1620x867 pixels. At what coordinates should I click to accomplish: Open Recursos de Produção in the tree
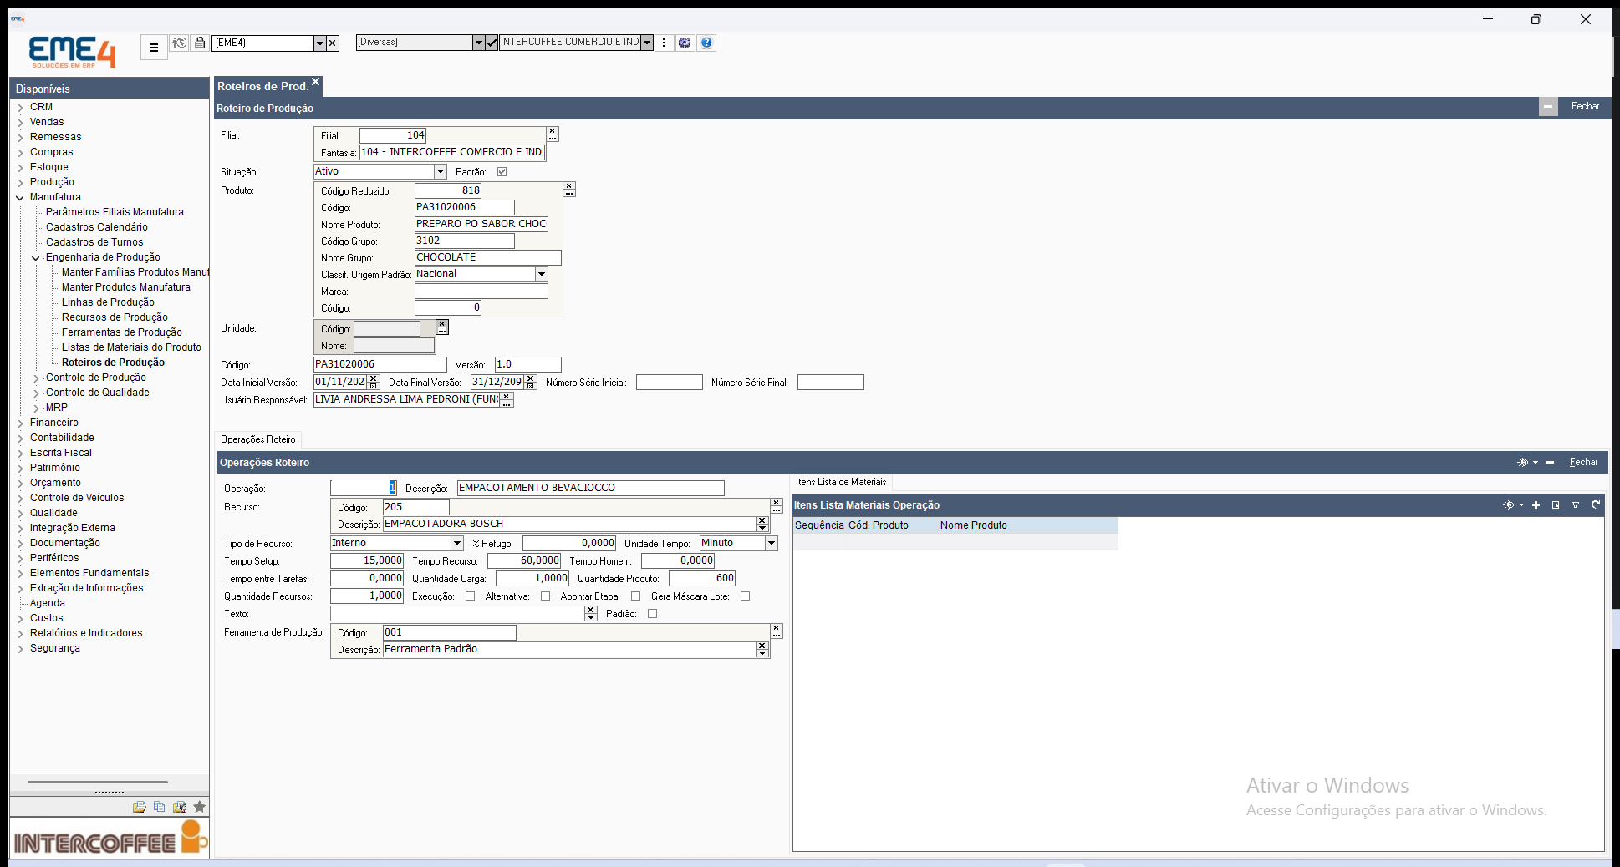(x=115, y=317)
